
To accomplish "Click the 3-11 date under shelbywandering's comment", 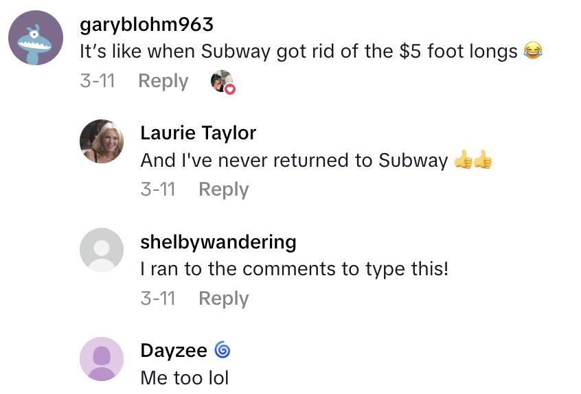I will [158, 299].
